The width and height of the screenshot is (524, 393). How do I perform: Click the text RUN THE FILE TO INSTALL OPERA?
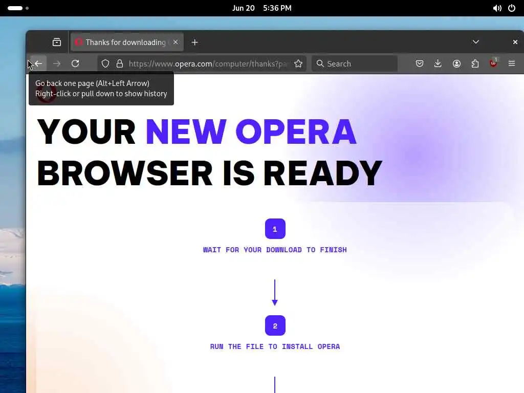click(275, 346)
